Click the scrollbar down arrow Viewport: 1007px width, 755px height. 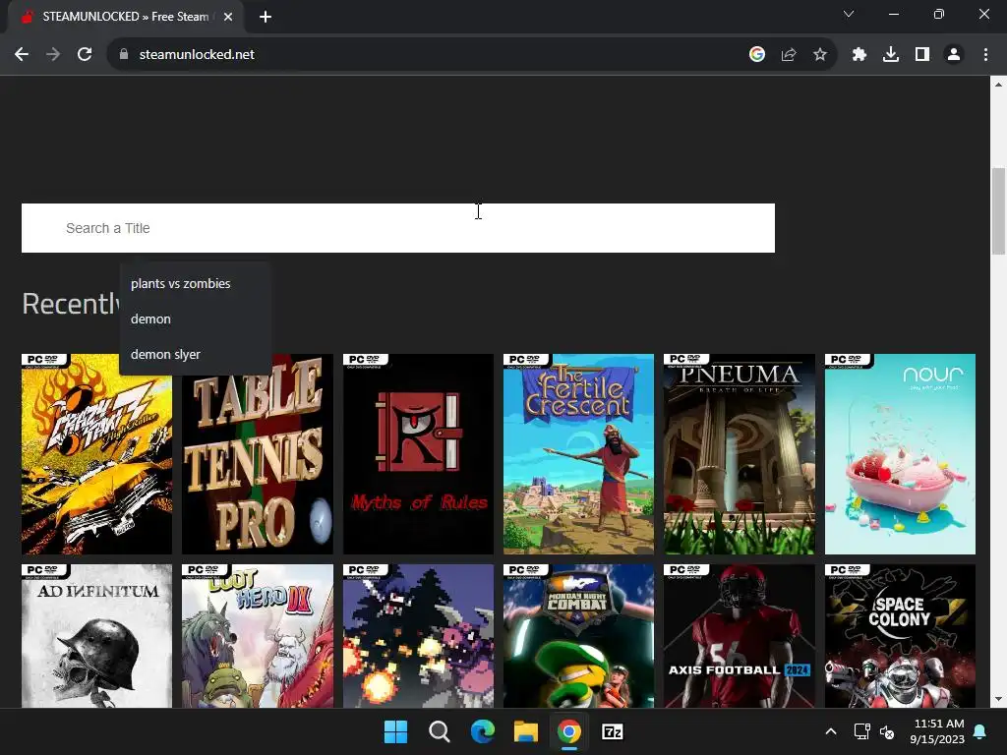point(998,700)
